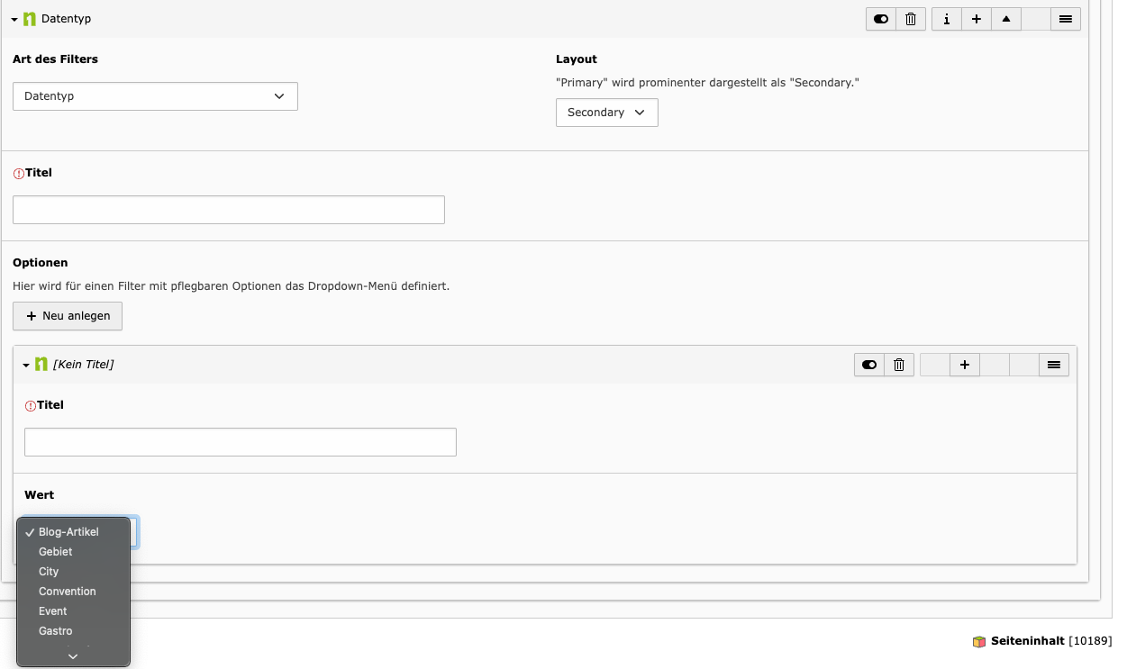Collapse the [Kein Titel] option panel
Viewport: 1127px width, 669px height.
click(x=26, y=365)
